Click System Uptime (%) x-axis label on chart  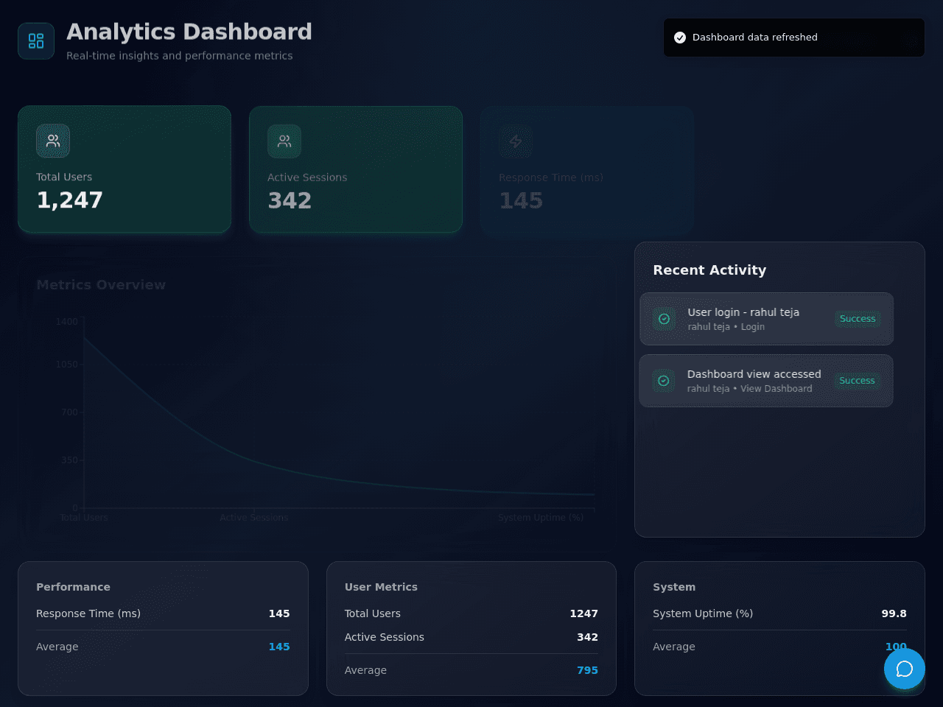click(x=541, y=518)
